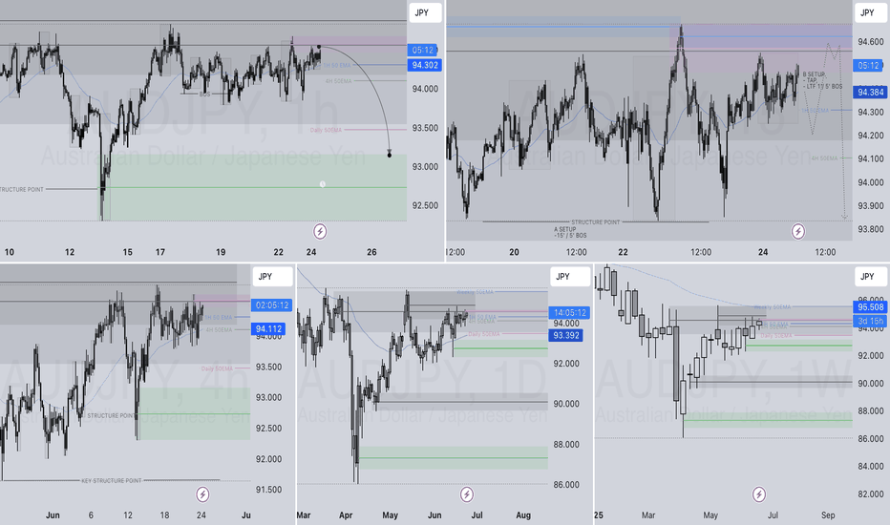Click the 93.500 price axis value on 1h chart

click(x=425, y=128)
